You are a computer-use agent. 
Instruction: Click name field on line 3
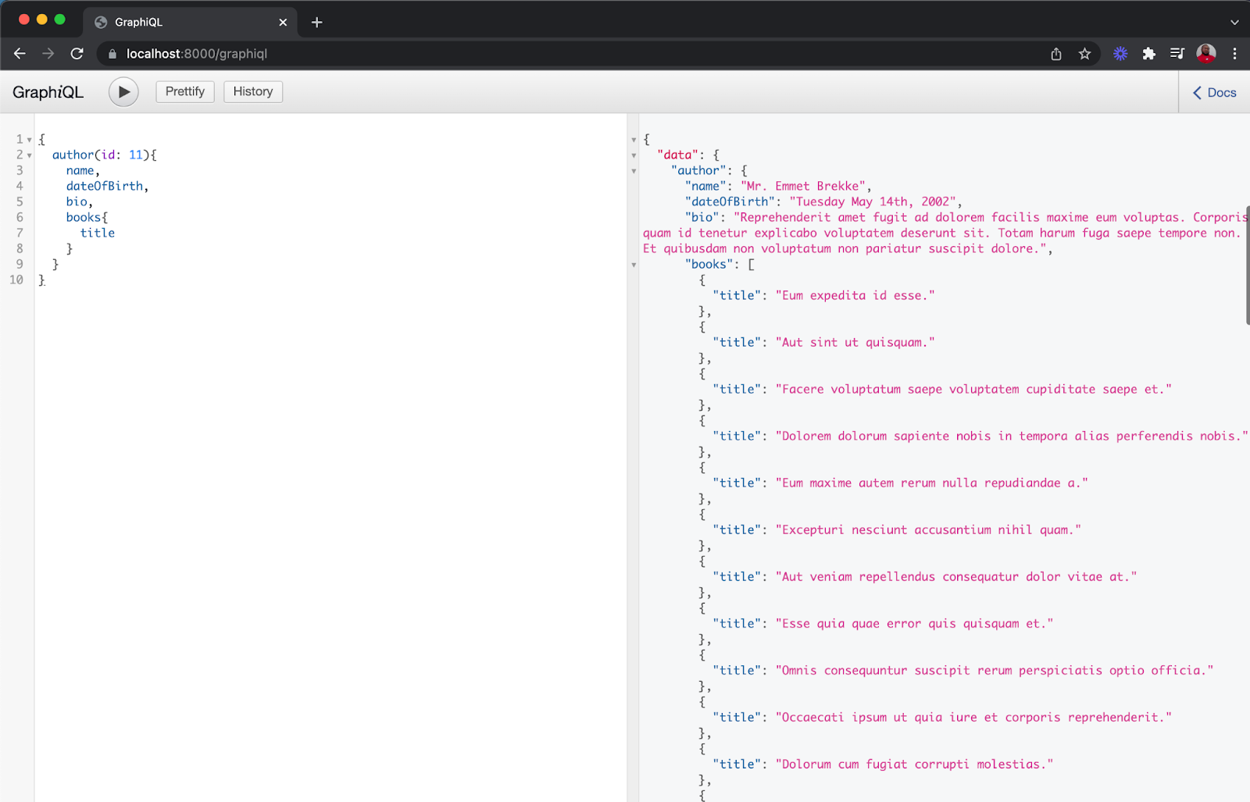click(x=80, y=170)
